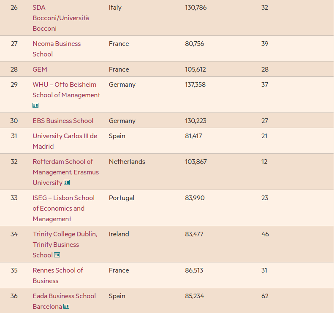The width and height of the screenshot is (334, 313).
Task: Open the SDA Bocconi/Università Bocconi link
Action: click(61, 18)
